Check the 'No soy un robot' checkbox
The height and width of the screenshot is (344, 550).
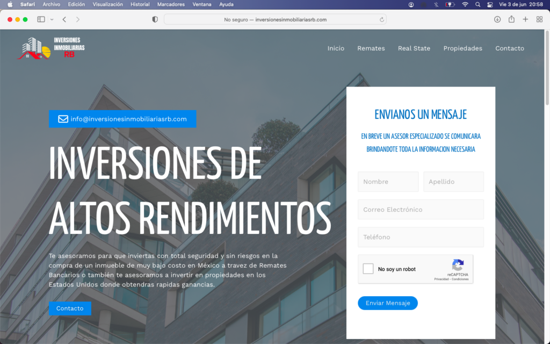368,269
